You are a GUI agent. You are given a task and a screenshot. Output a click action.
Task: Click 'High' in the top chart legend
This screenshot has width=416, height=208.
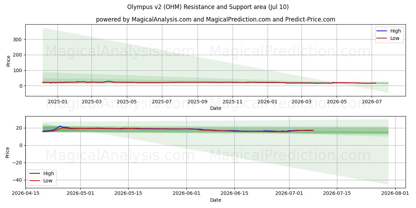(396, 31)
